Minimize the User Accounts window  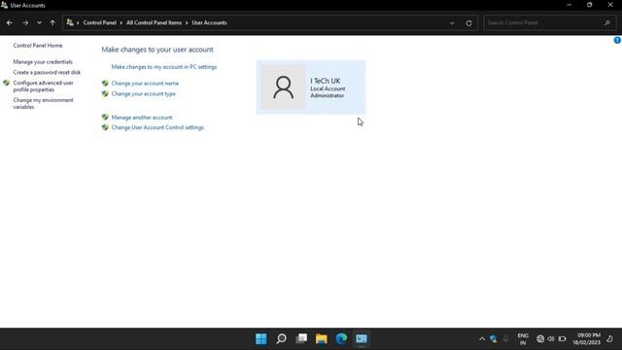tap(570, 5)
